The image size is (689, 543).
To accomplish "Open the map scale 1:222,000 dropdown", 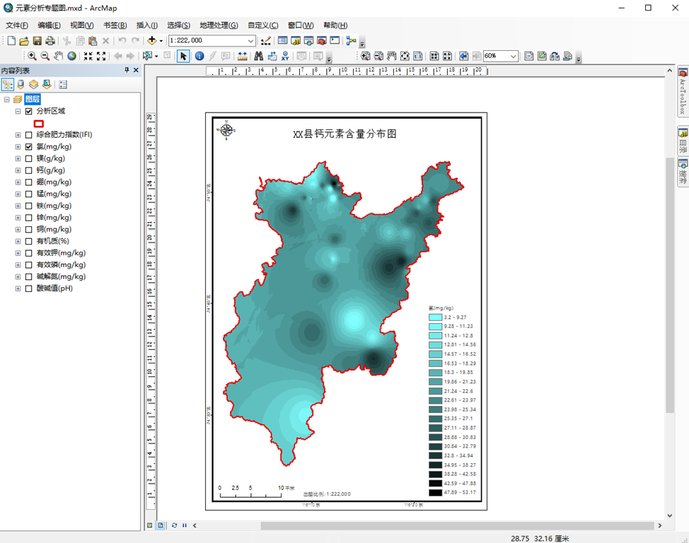I will coord(250,41).
